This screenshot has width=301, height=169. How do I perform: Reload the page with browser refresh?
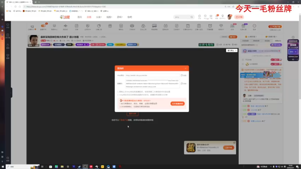15,6
